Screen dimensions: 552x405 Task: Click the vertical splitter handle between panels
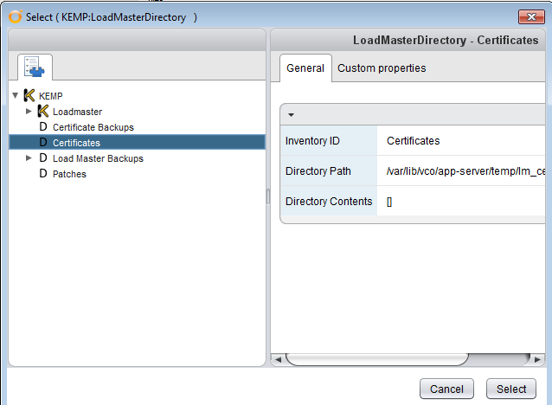point(268,196)
